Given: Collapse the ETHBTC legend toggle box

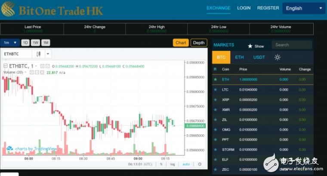Looking at the screenshot, I should [x=6, y=66].
